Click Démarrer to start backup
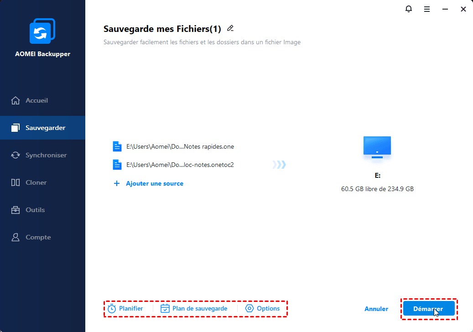The width and height of the screenshot is (473, 332). tap(429, 308)
